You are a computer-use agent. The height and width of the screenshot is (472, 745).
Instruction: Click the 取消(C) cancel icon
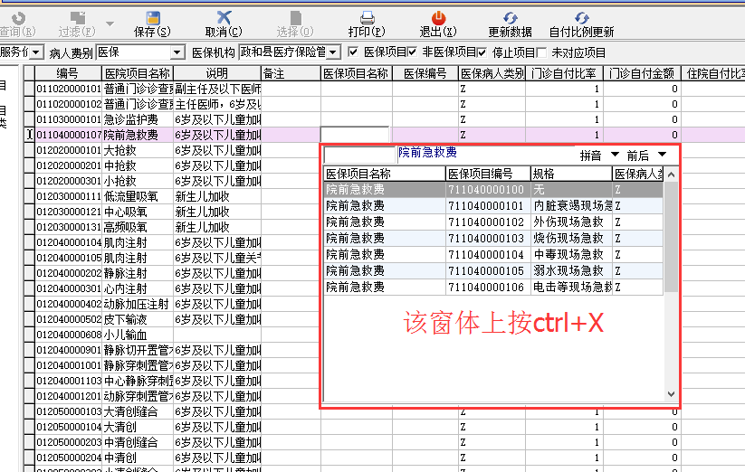point(224,18)
